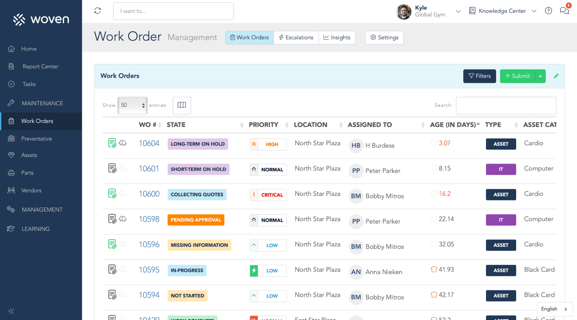
Task: Click the green notes icon for work order 10600
Action: (112, 194)
